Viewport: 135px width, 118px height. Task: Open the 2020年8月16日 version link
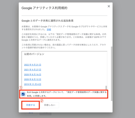point(33,74)
